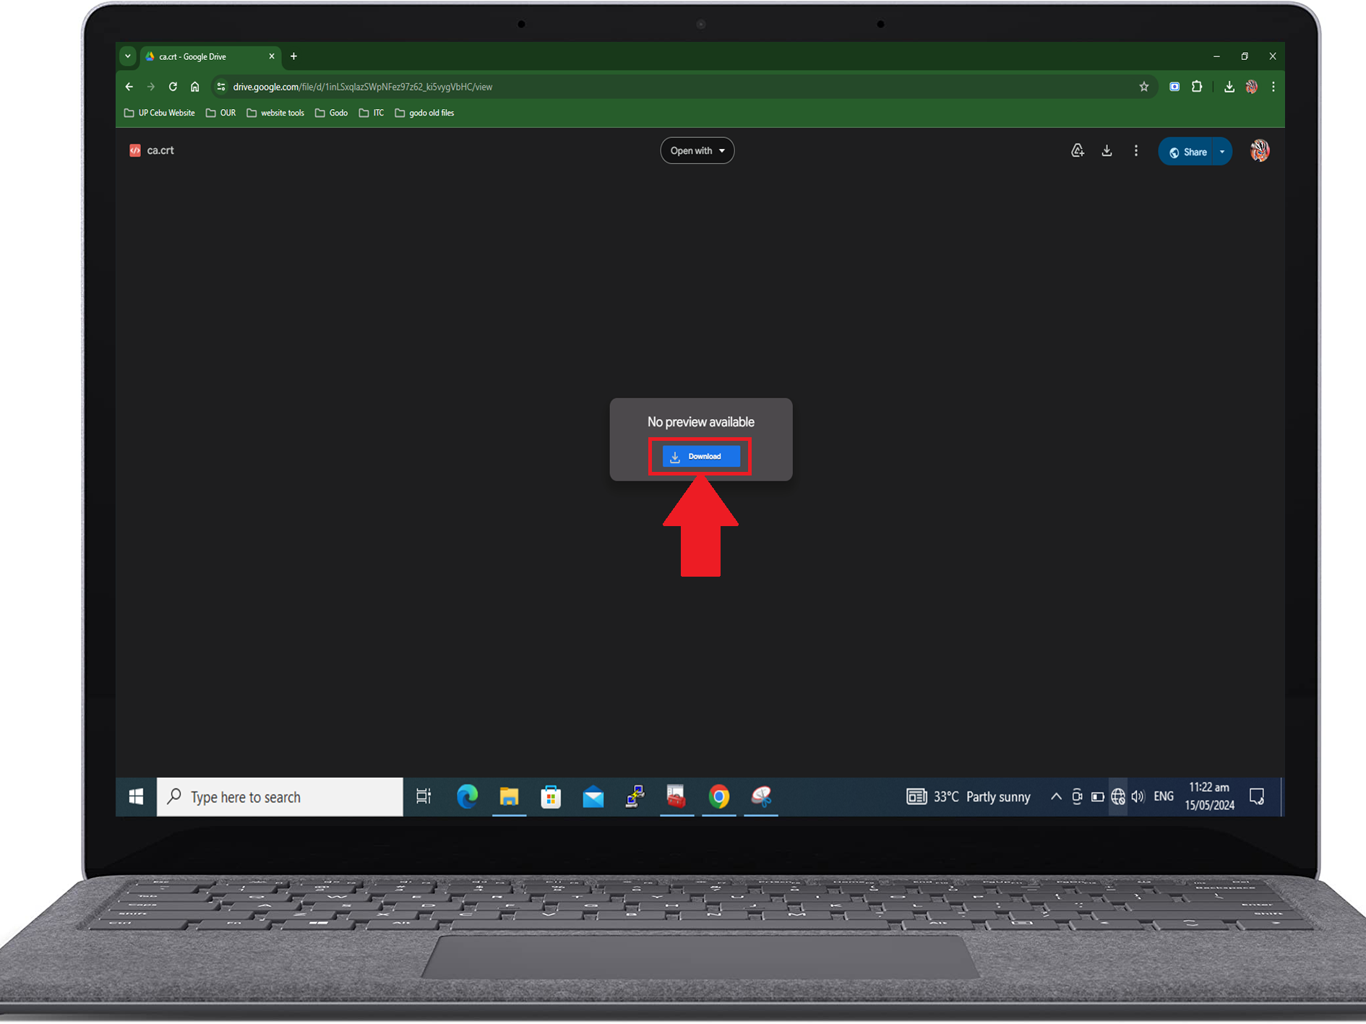Show hidden system tray icons
Viewport: 1366px width, 1024px height.
tap(1056, 796)
